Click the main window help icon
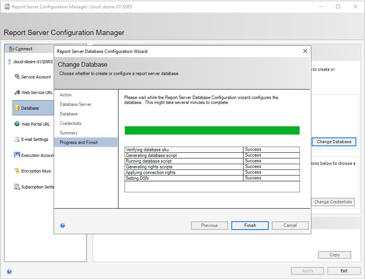 pos(9,271)
